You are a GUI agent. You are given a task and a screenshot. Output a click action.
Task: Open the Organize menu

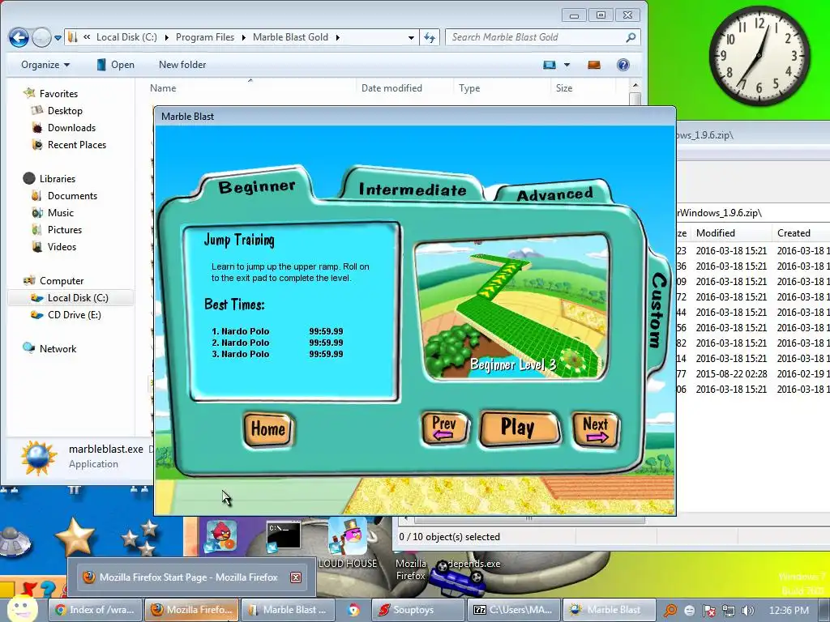point(45,65)
